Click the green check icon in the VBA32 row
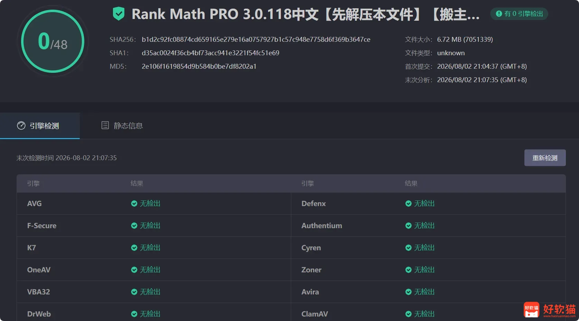 pyautogui.click(x=134, y=292)
